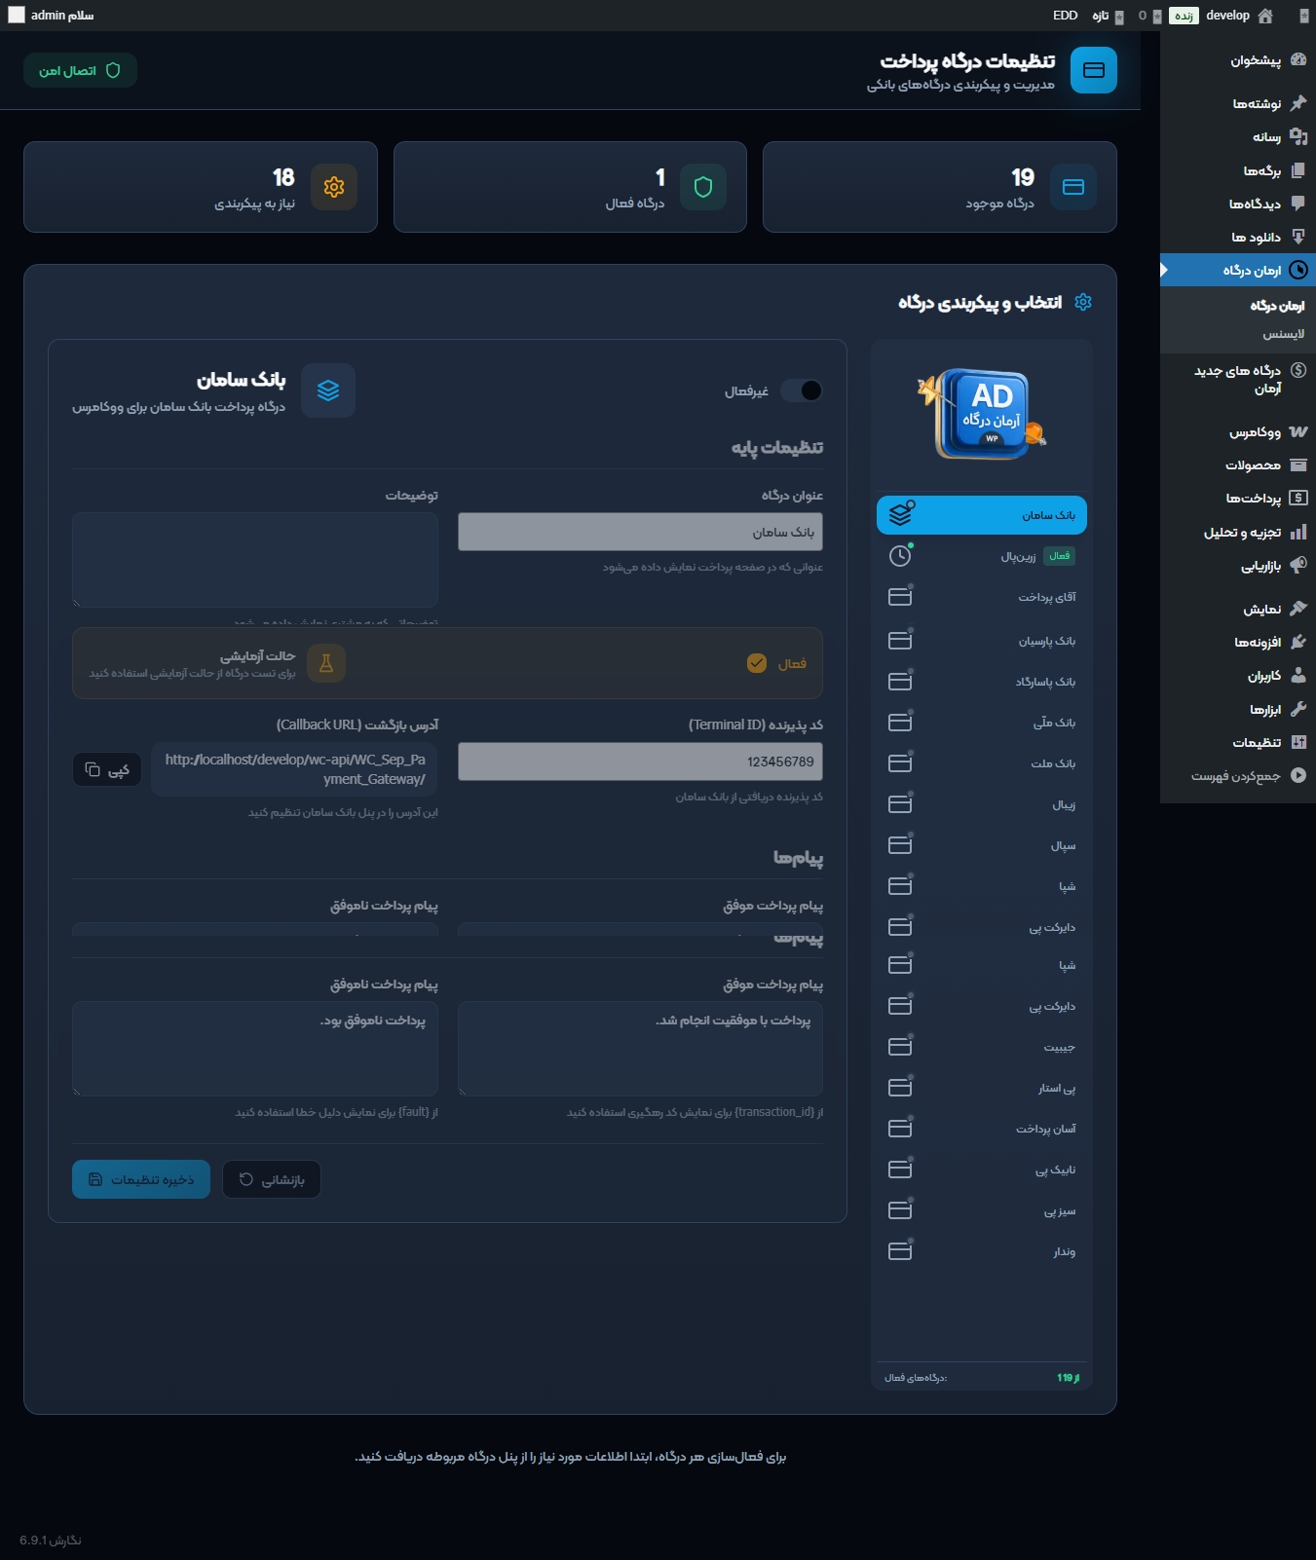Save with the ذخیره تنظیمات button
Viewport: 1316px width, 1560px height.
point(141,1179)
